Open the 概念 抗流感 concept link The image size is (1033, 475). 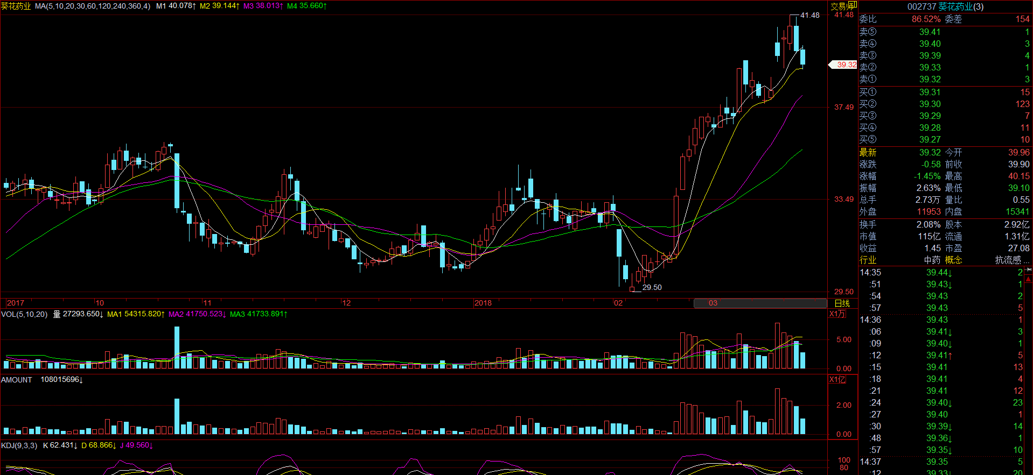point(987,260)
